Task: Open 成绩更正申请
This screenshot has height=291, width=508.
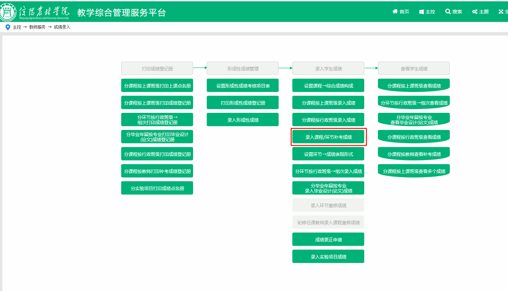Action: (328, 240)
